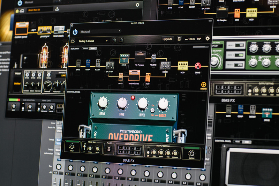Toggle the BIAS FX power button
Screen dimensions: 279x186
(x=75, y=32)
